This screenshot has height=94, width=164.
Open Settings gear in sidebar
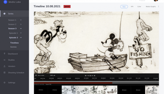[x=4, y=83]
